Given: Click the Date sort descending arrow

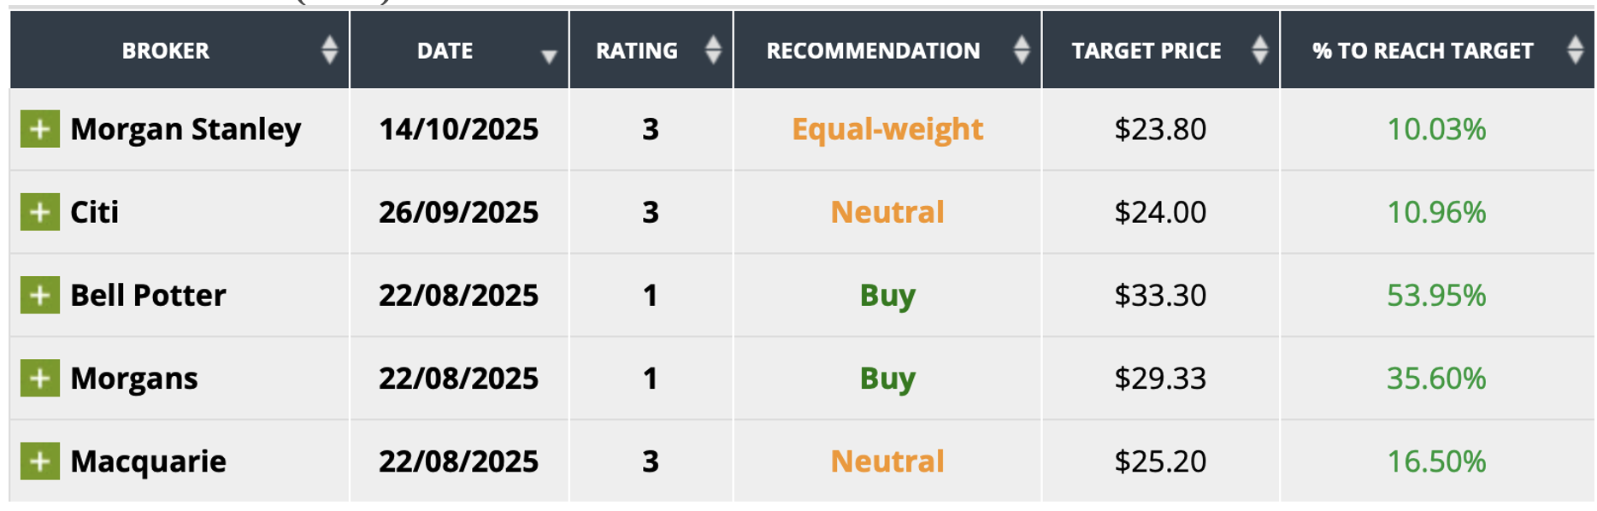Looking at the screenshot, I should [x=549, y=56].
